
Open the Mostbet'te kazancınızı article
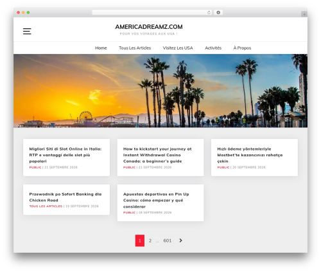point(250,155)
